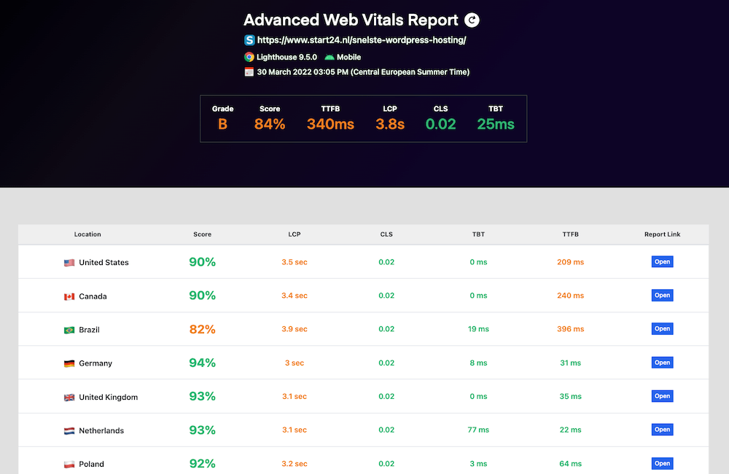Click the Android mobile device icon
This screenshot has width=729, height=474.
pyautogui.click(x=330, y=57)
